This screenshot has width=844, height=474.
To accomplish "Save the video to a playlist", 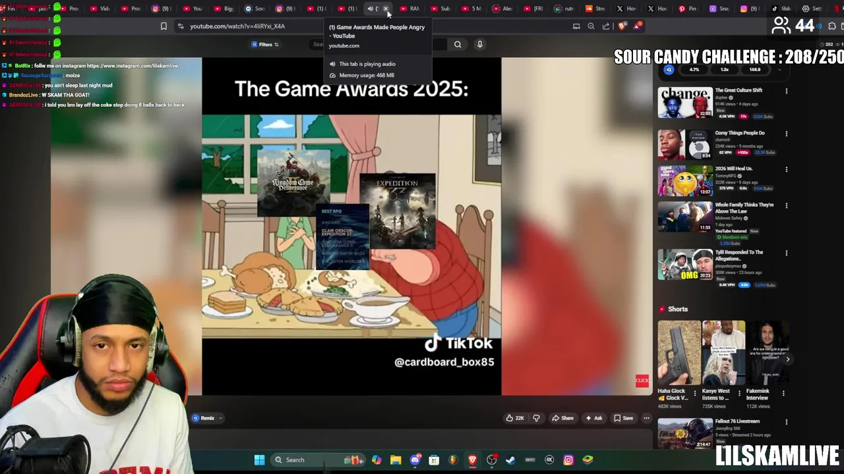I will (623, 418).
